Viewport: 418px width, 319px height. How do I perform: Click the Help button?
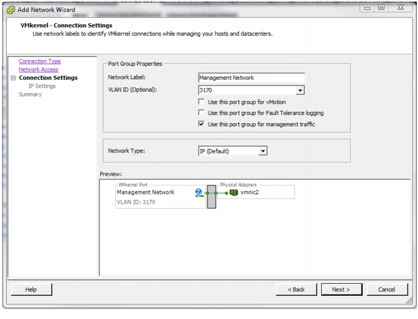[x=31, y=290]
